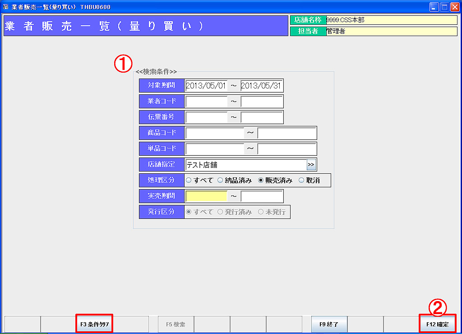462x334 pixels.
Task: Click the yellow 実売期間 start field
Action: [206, 196]
